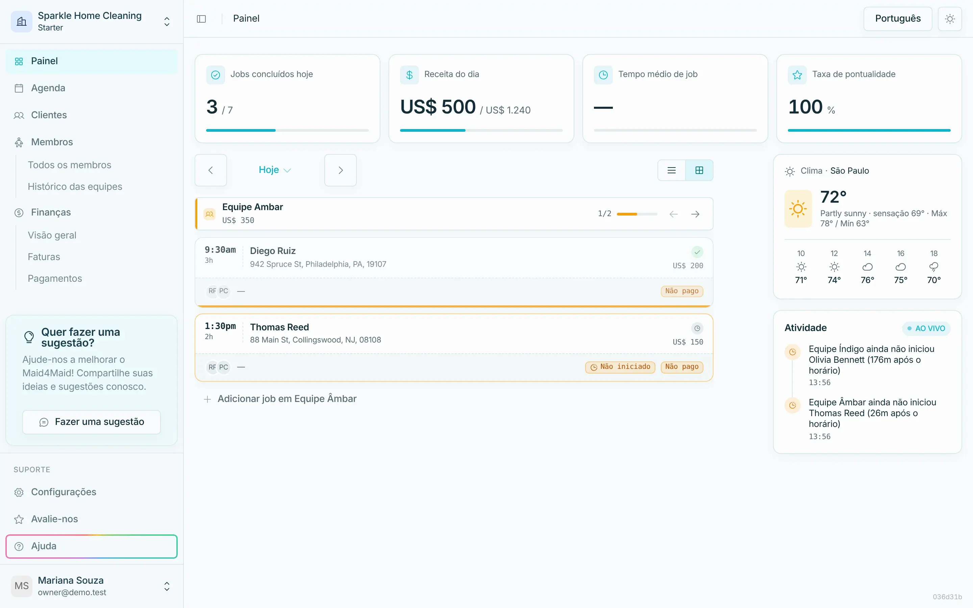This screenshot has width=973, height=608.
Task: Collapse the sidebar panel toggle icon
Action: tap(201, 19)
